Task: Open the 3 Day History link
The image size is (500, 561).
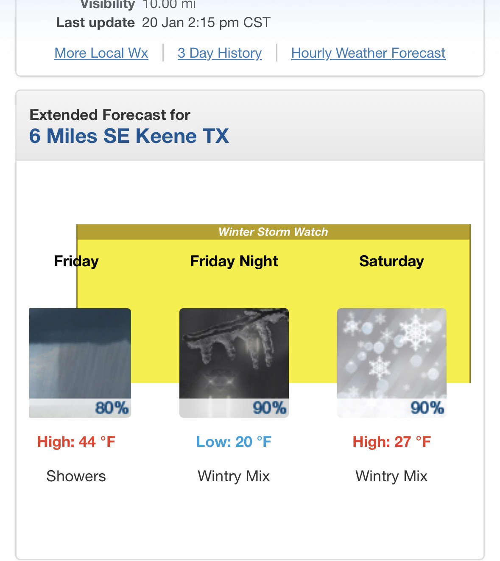Action: pyautogui.click(x=220, y=53)
